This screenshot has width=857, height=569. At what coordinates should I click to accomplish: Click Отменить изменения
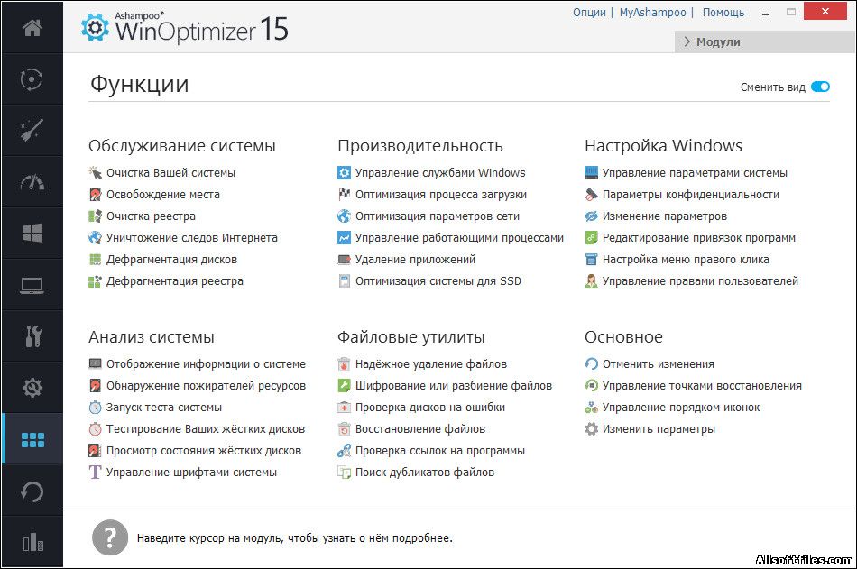tap(658, 364)
